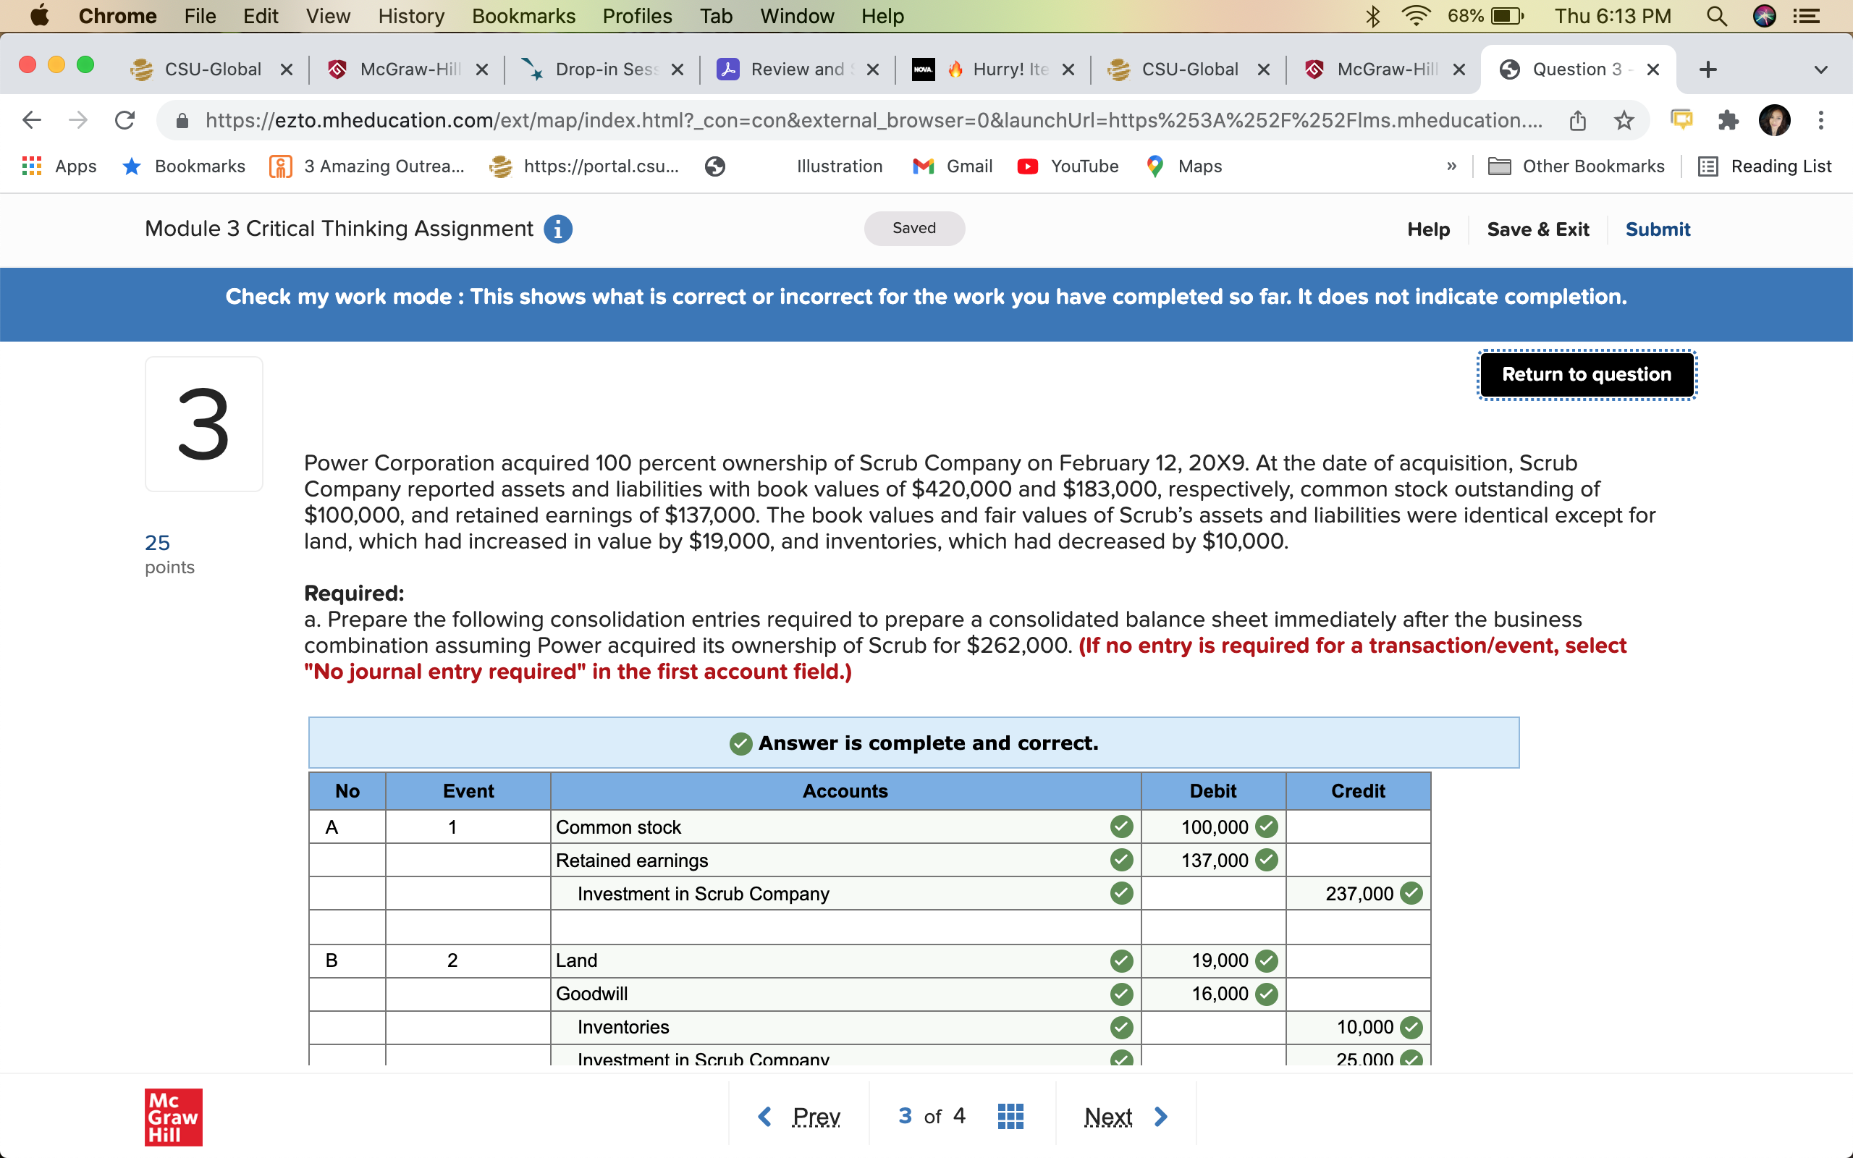Image resolution: width=1853 pixels, height=1158 pixels.
Task: Click check mark beside Goodwill 16,000 debit
Action: [x=1267, y=994]
